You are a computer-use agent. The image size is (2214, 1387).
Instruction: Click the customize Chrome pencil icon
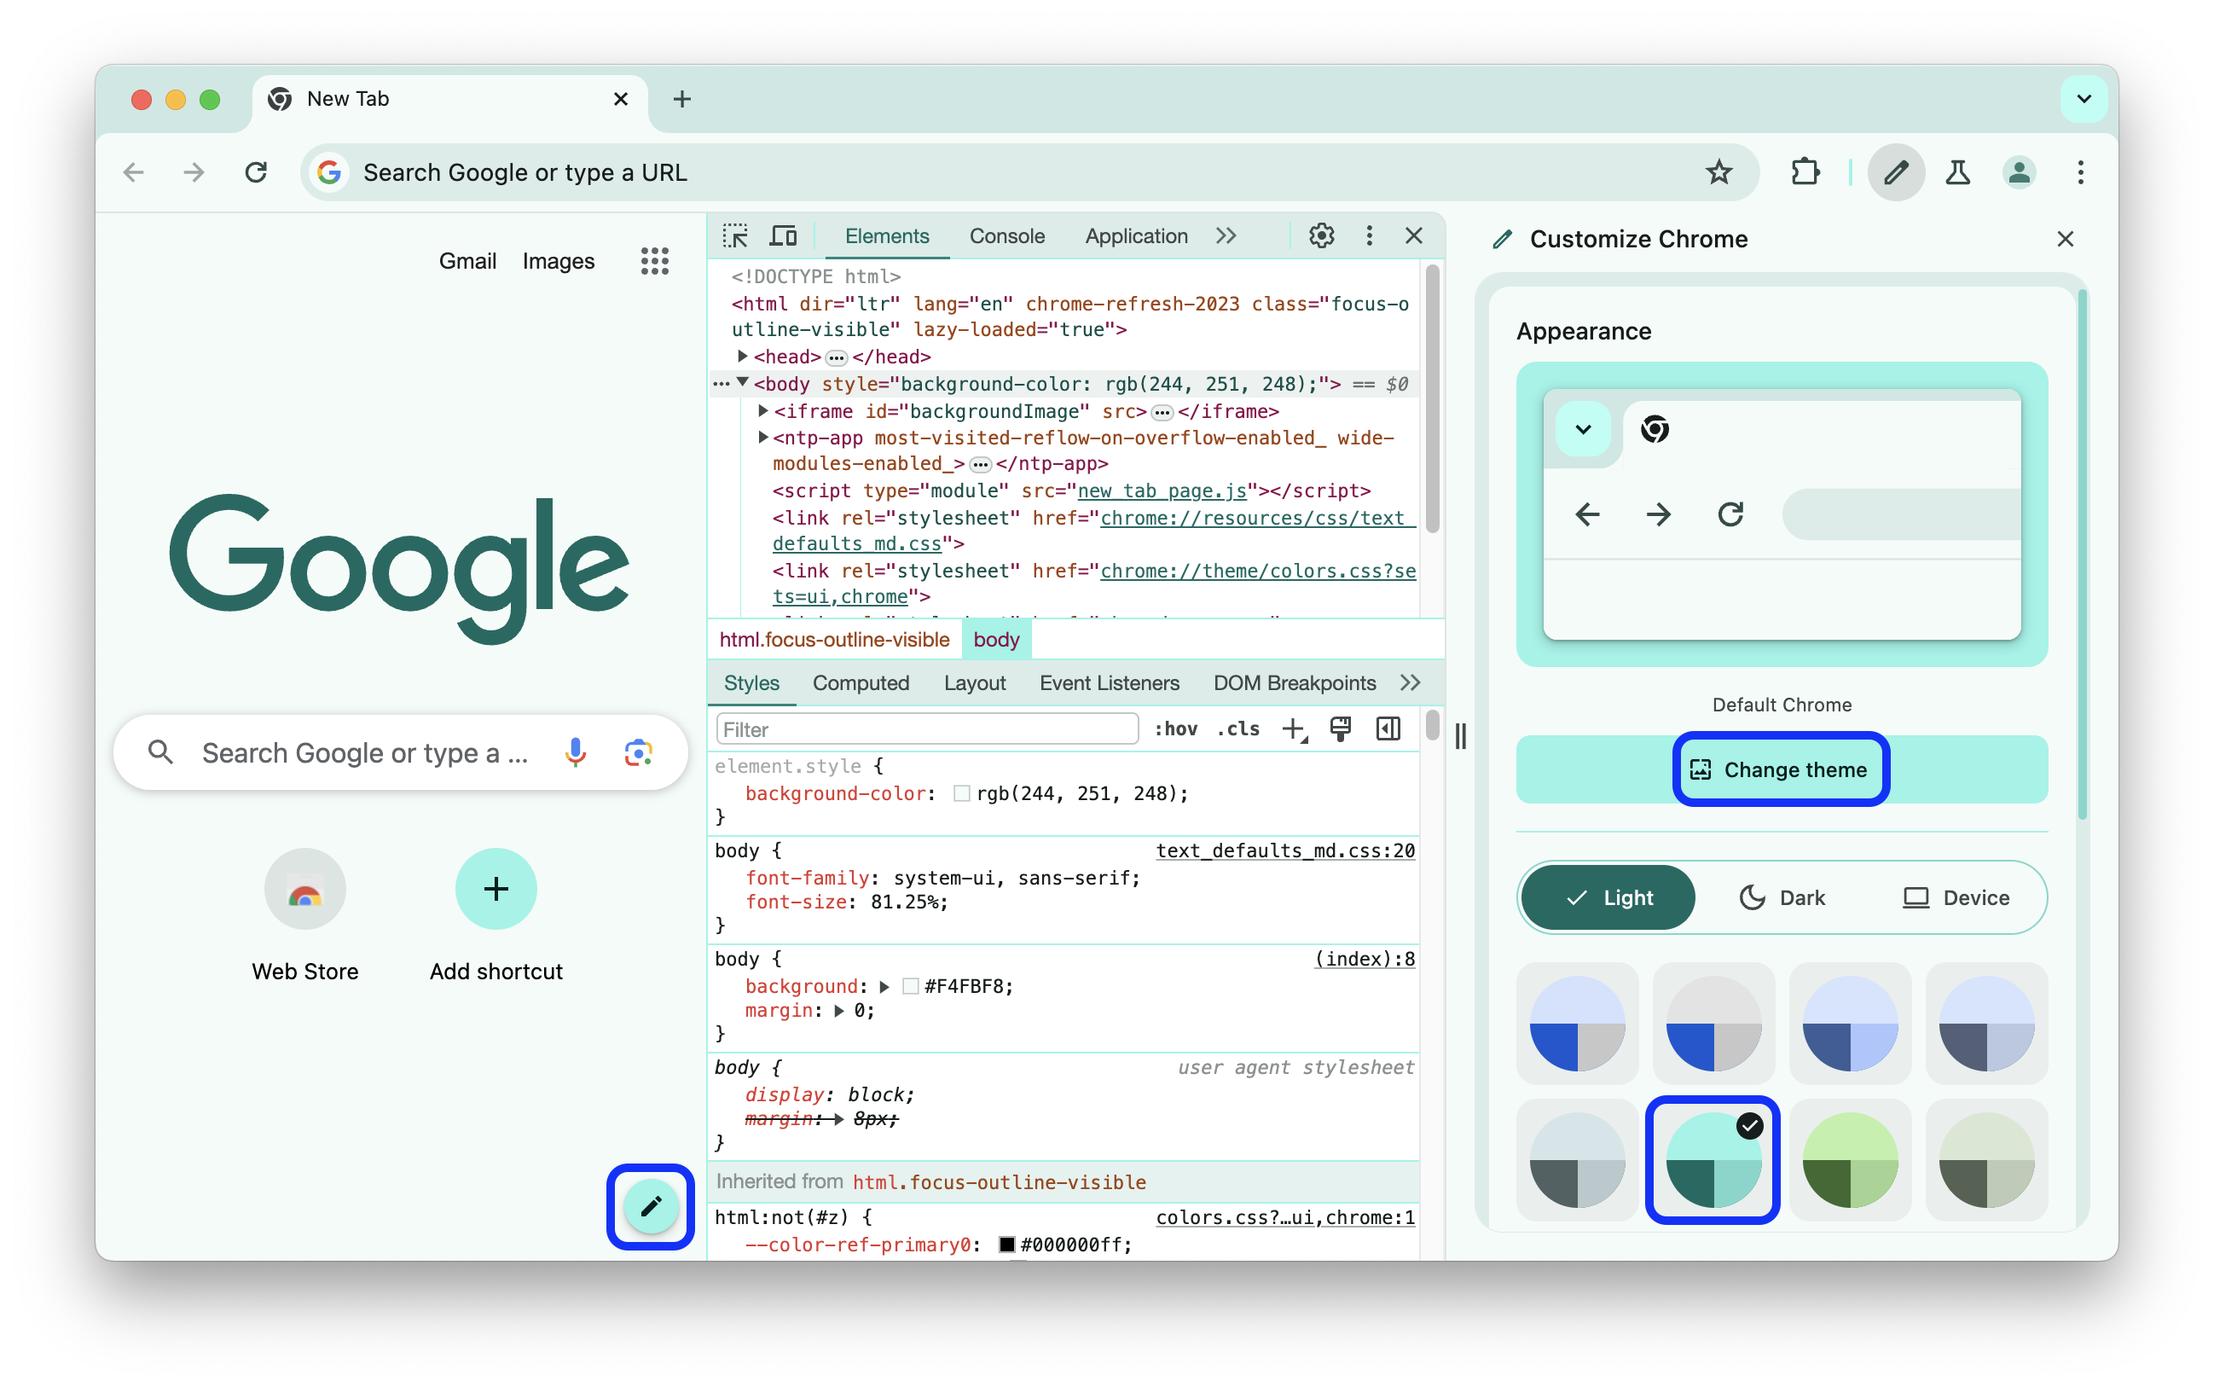[650, 1208]
